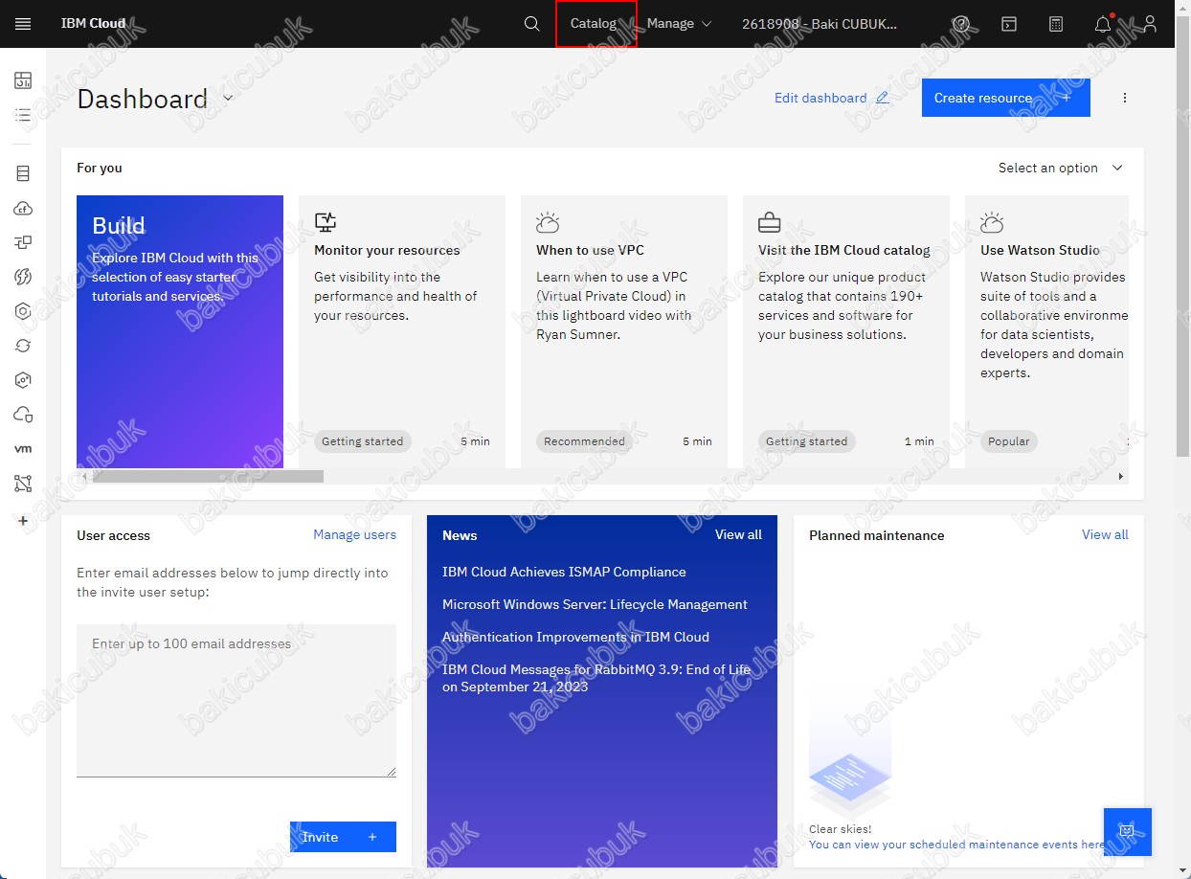Open the user profile avatar icon
The height and width of the screenshot is (879, 1191).
point(1151,24)
